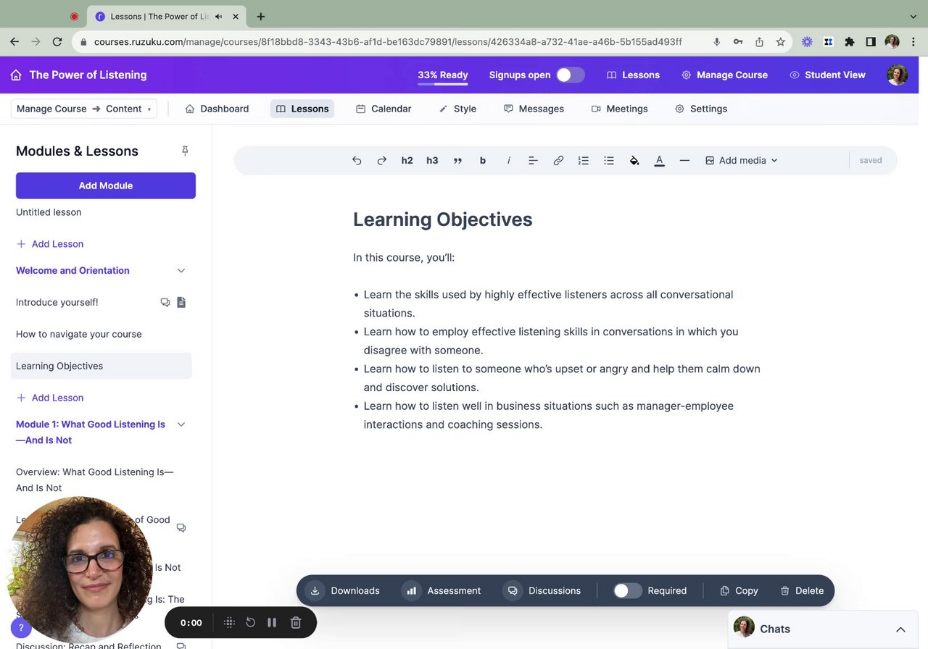Apply h2 heading style
This screenshot has height=649, width=928.
(x=407, y=161)
